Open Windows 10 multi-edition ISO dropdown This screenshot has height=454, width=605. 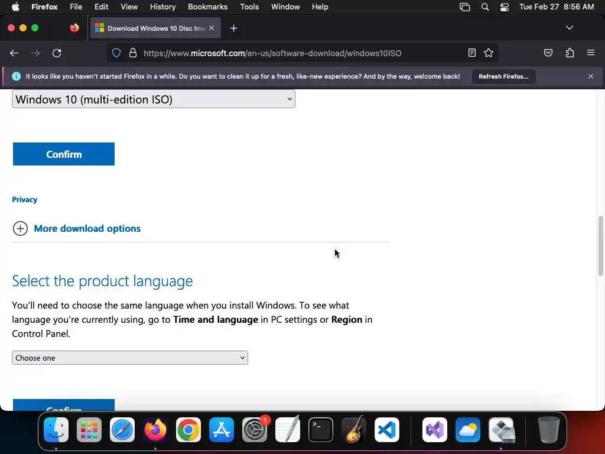click(x=154, y=99)
